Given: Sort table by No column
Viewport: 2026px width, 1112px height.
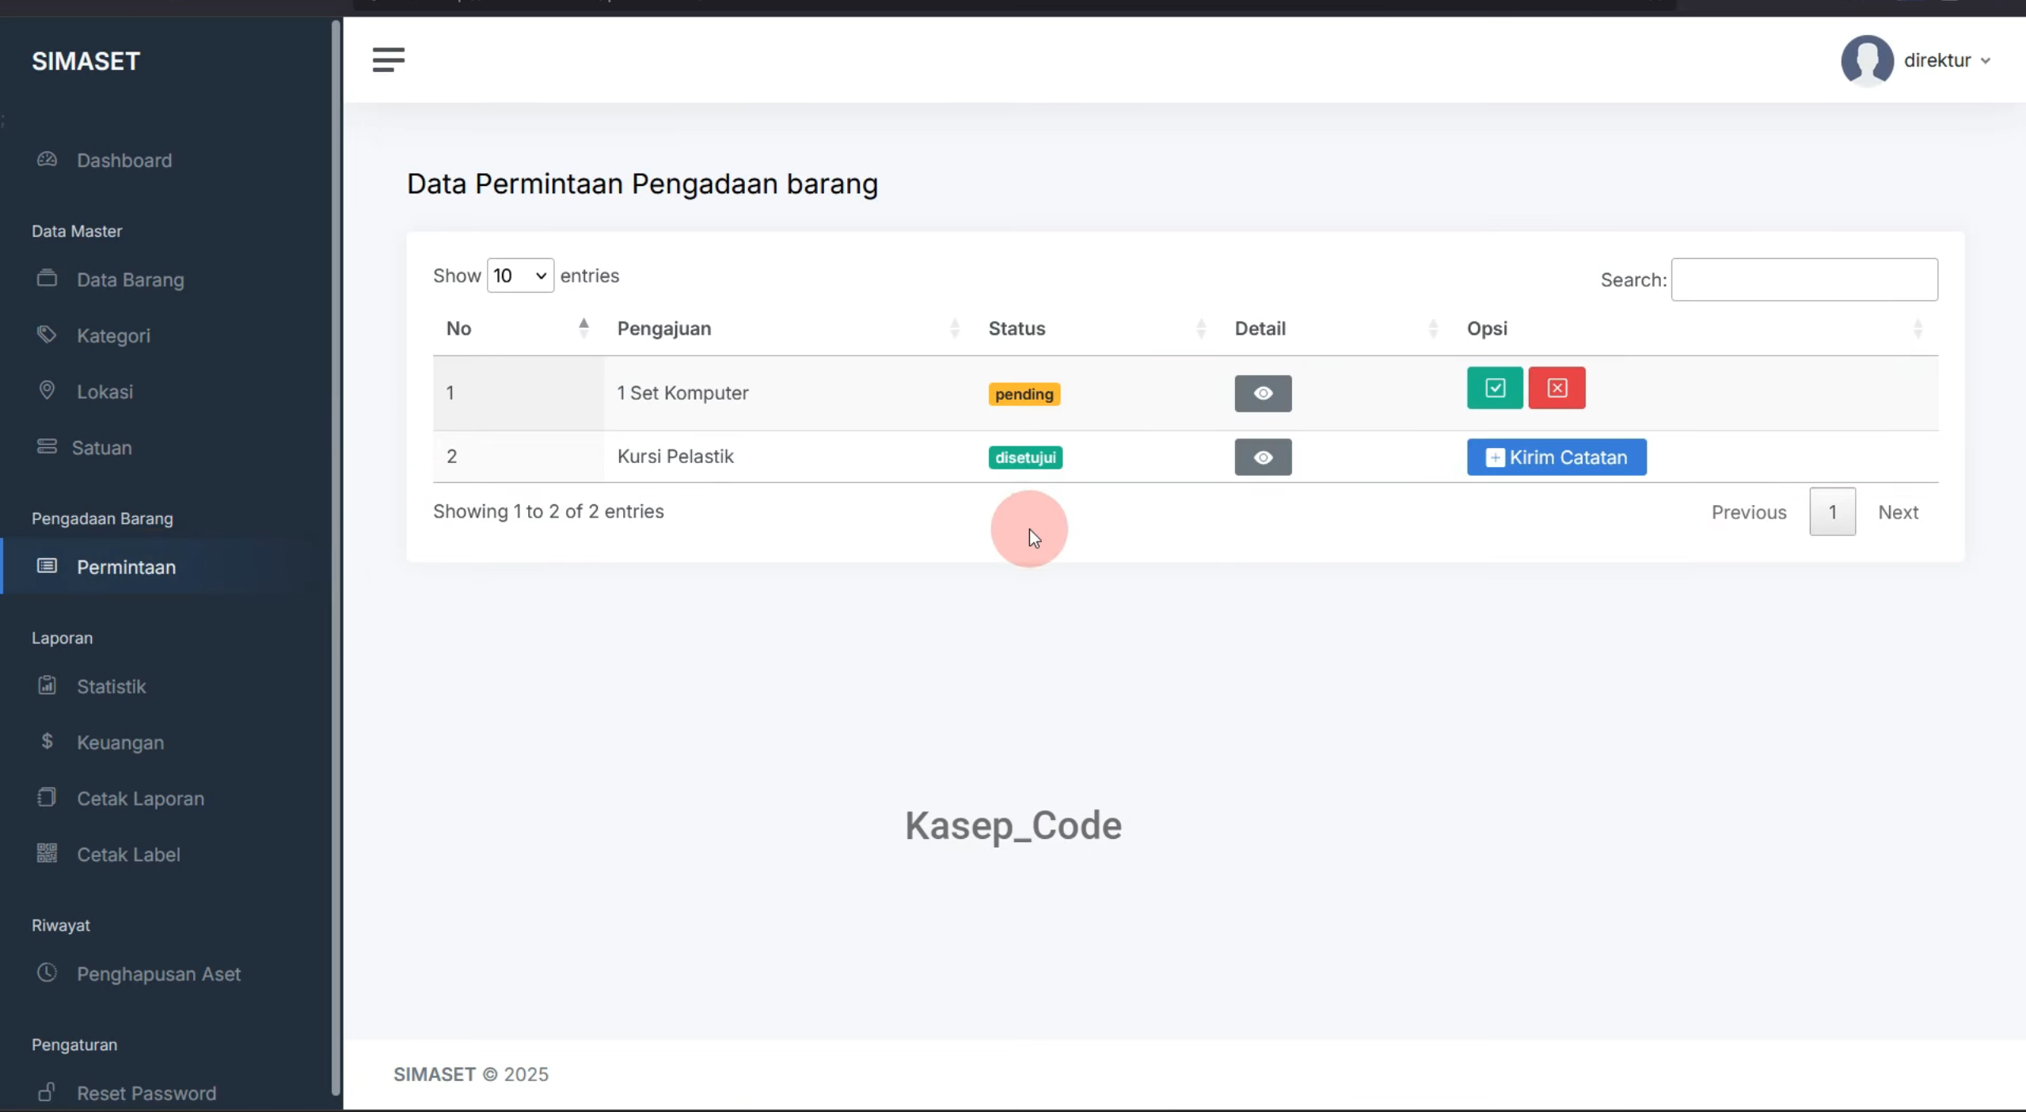Looking at the screenshot, I should click(519, 328).
